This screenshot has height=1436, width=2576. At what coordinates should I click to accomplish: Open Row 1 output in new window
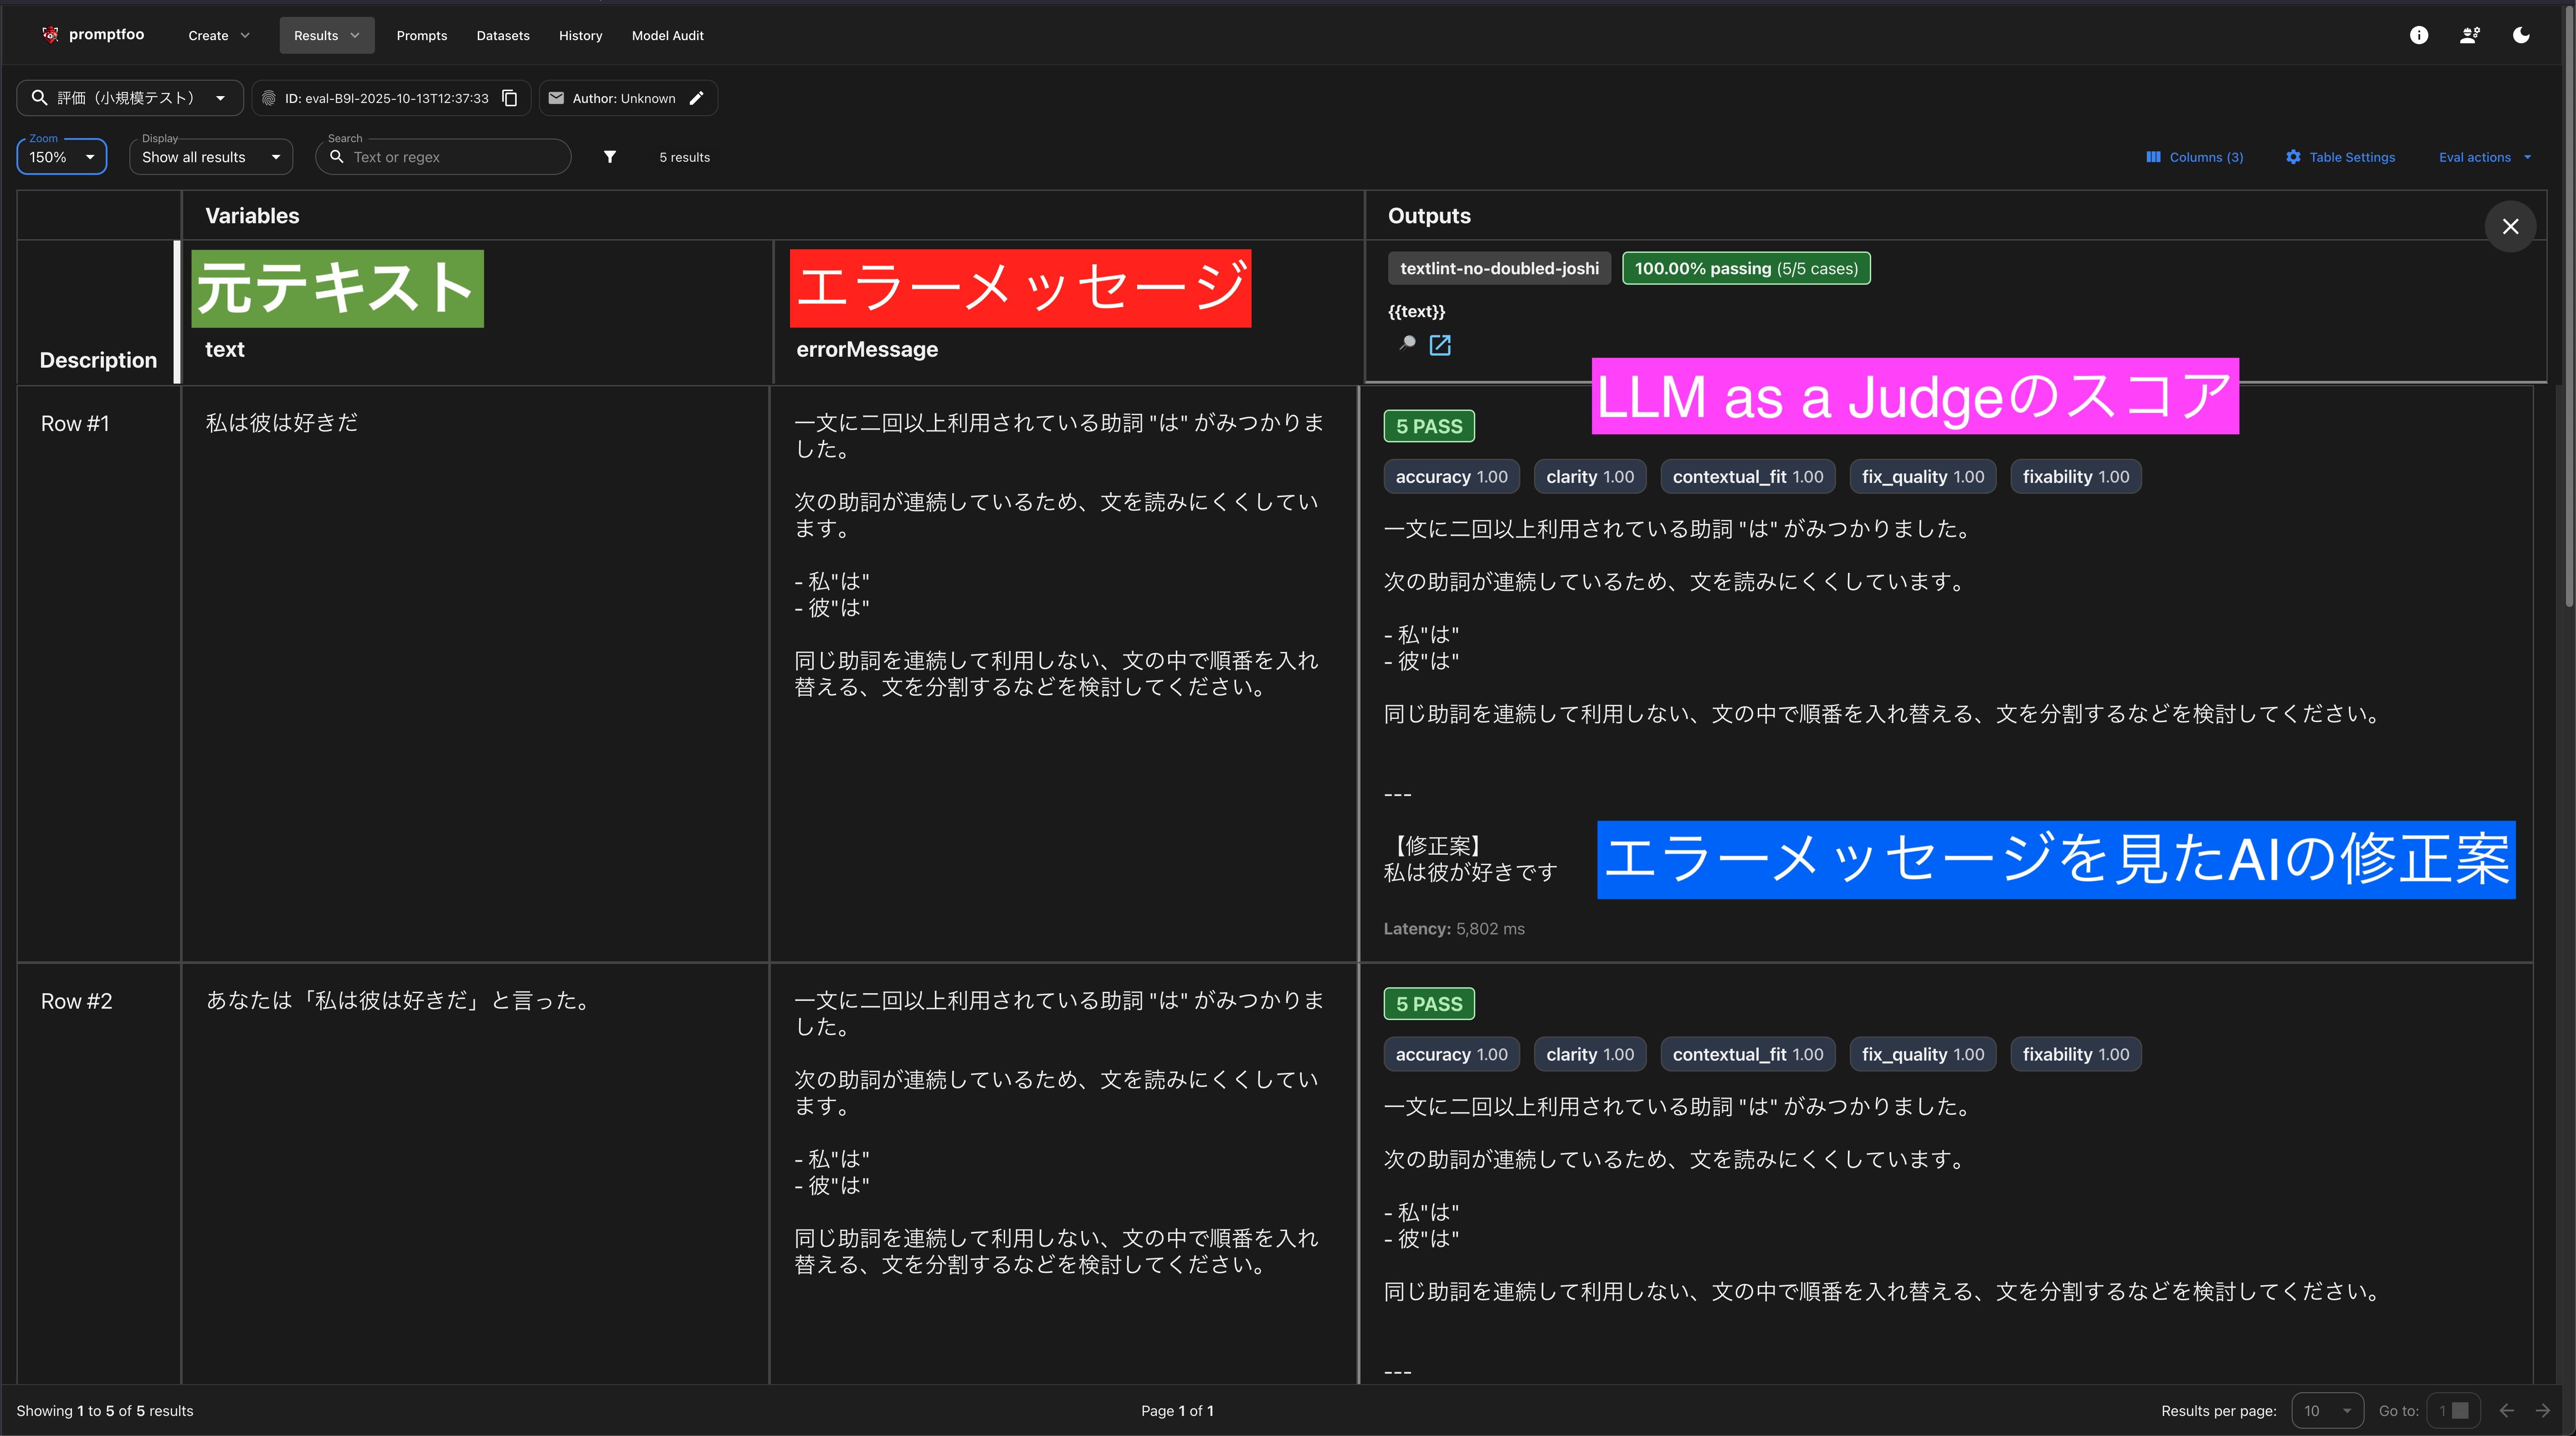(1440, 345)
